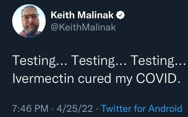This screenshot has height=117, width=188.
Task: Click the bold surname Malinak in the header
Action: tap(96, 15)
